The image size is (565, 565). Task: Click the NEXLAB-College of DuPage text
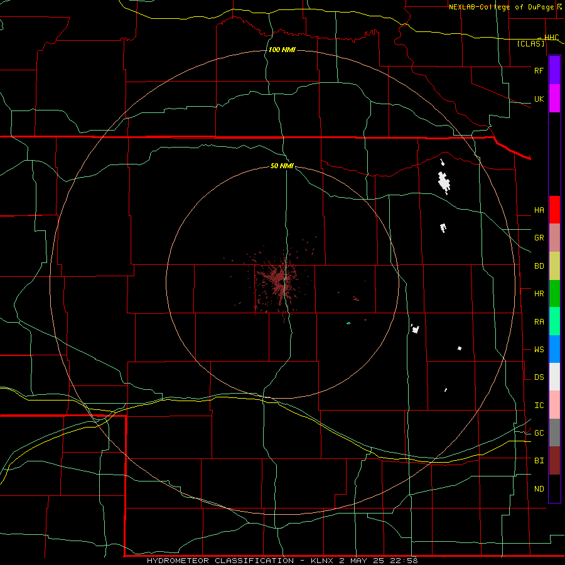[501, 7]
